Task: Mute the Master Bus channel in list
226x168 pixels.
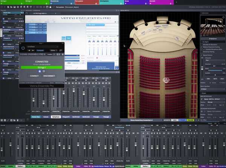Action: point(21,13)
